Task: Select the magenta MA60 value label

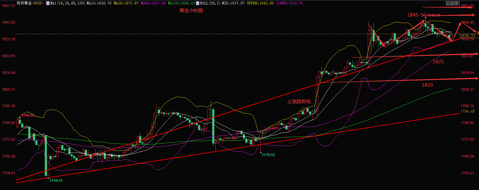Action: (x=153, y=3)
